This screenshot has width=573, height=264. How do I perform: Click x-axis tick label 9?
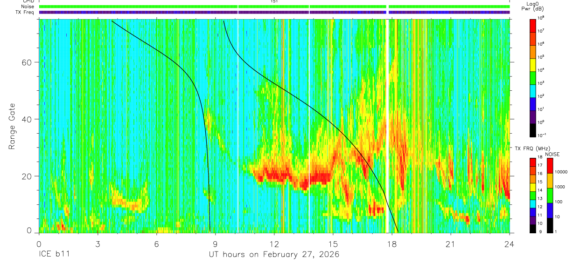(x=215, y=244)
